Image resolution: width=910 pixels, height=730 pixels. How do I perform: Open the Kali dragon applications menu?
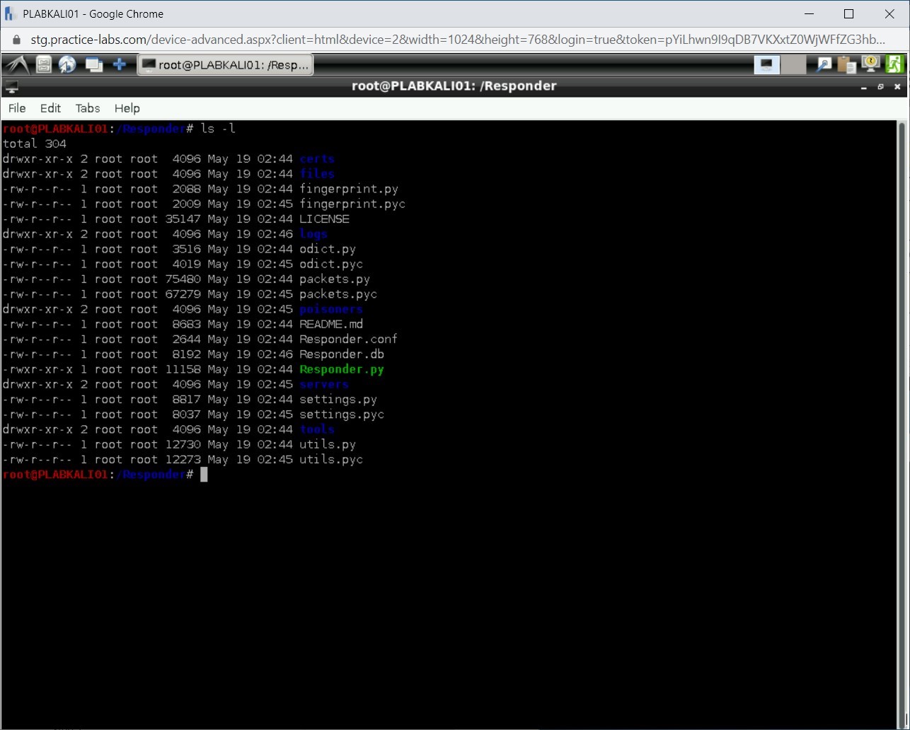16,64
